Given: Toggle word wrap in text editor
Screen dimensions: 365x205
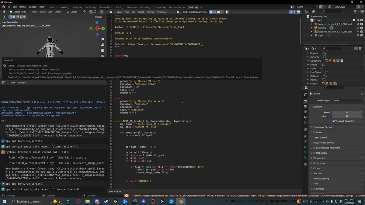Looking at the screenshot, I should (294, 12).
